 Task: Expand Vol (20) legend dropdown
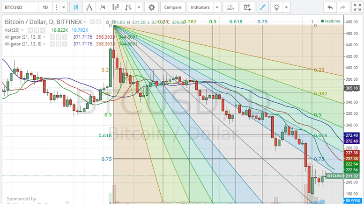click(22, 30)
